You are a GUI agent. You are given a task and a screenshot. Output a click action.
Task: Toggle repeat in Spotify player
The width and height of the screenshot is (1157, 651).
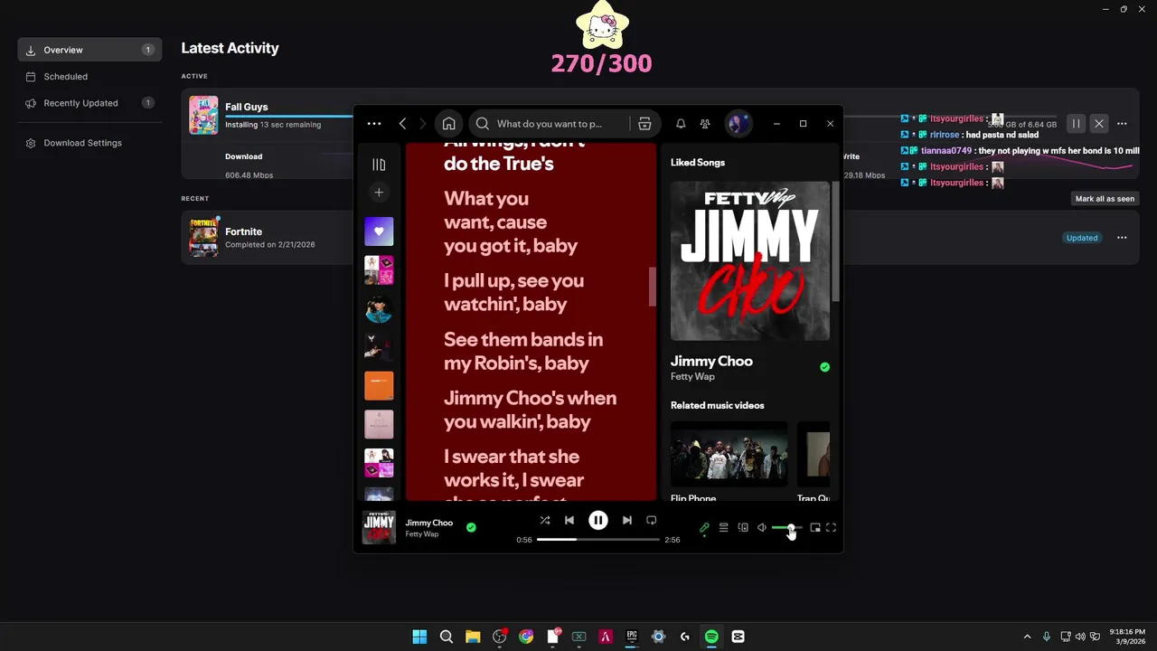click(x=651, y=521)
